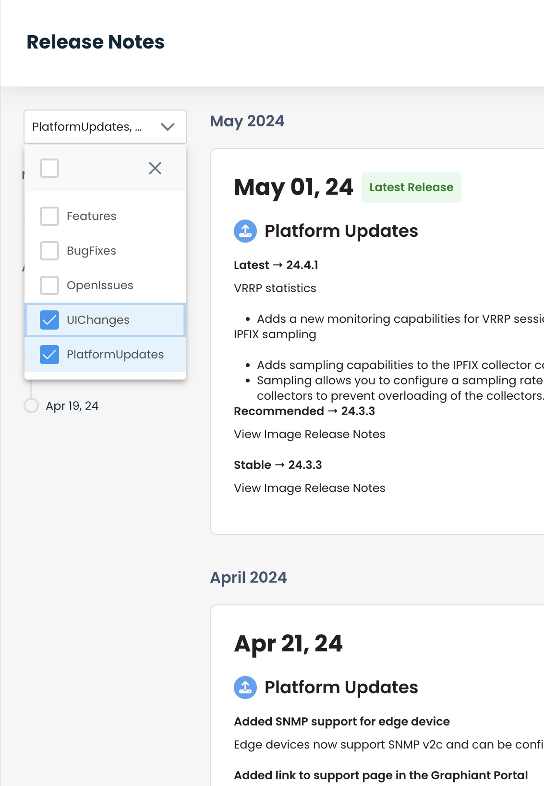Jump to the Apr 19, 24 timeline marker
The width and height of the screenshot is (544, 786).
[31, 405]
